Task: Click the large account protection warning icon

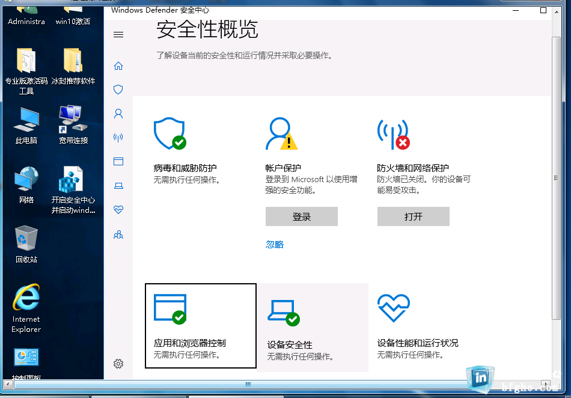Action: tap(281, 133)
